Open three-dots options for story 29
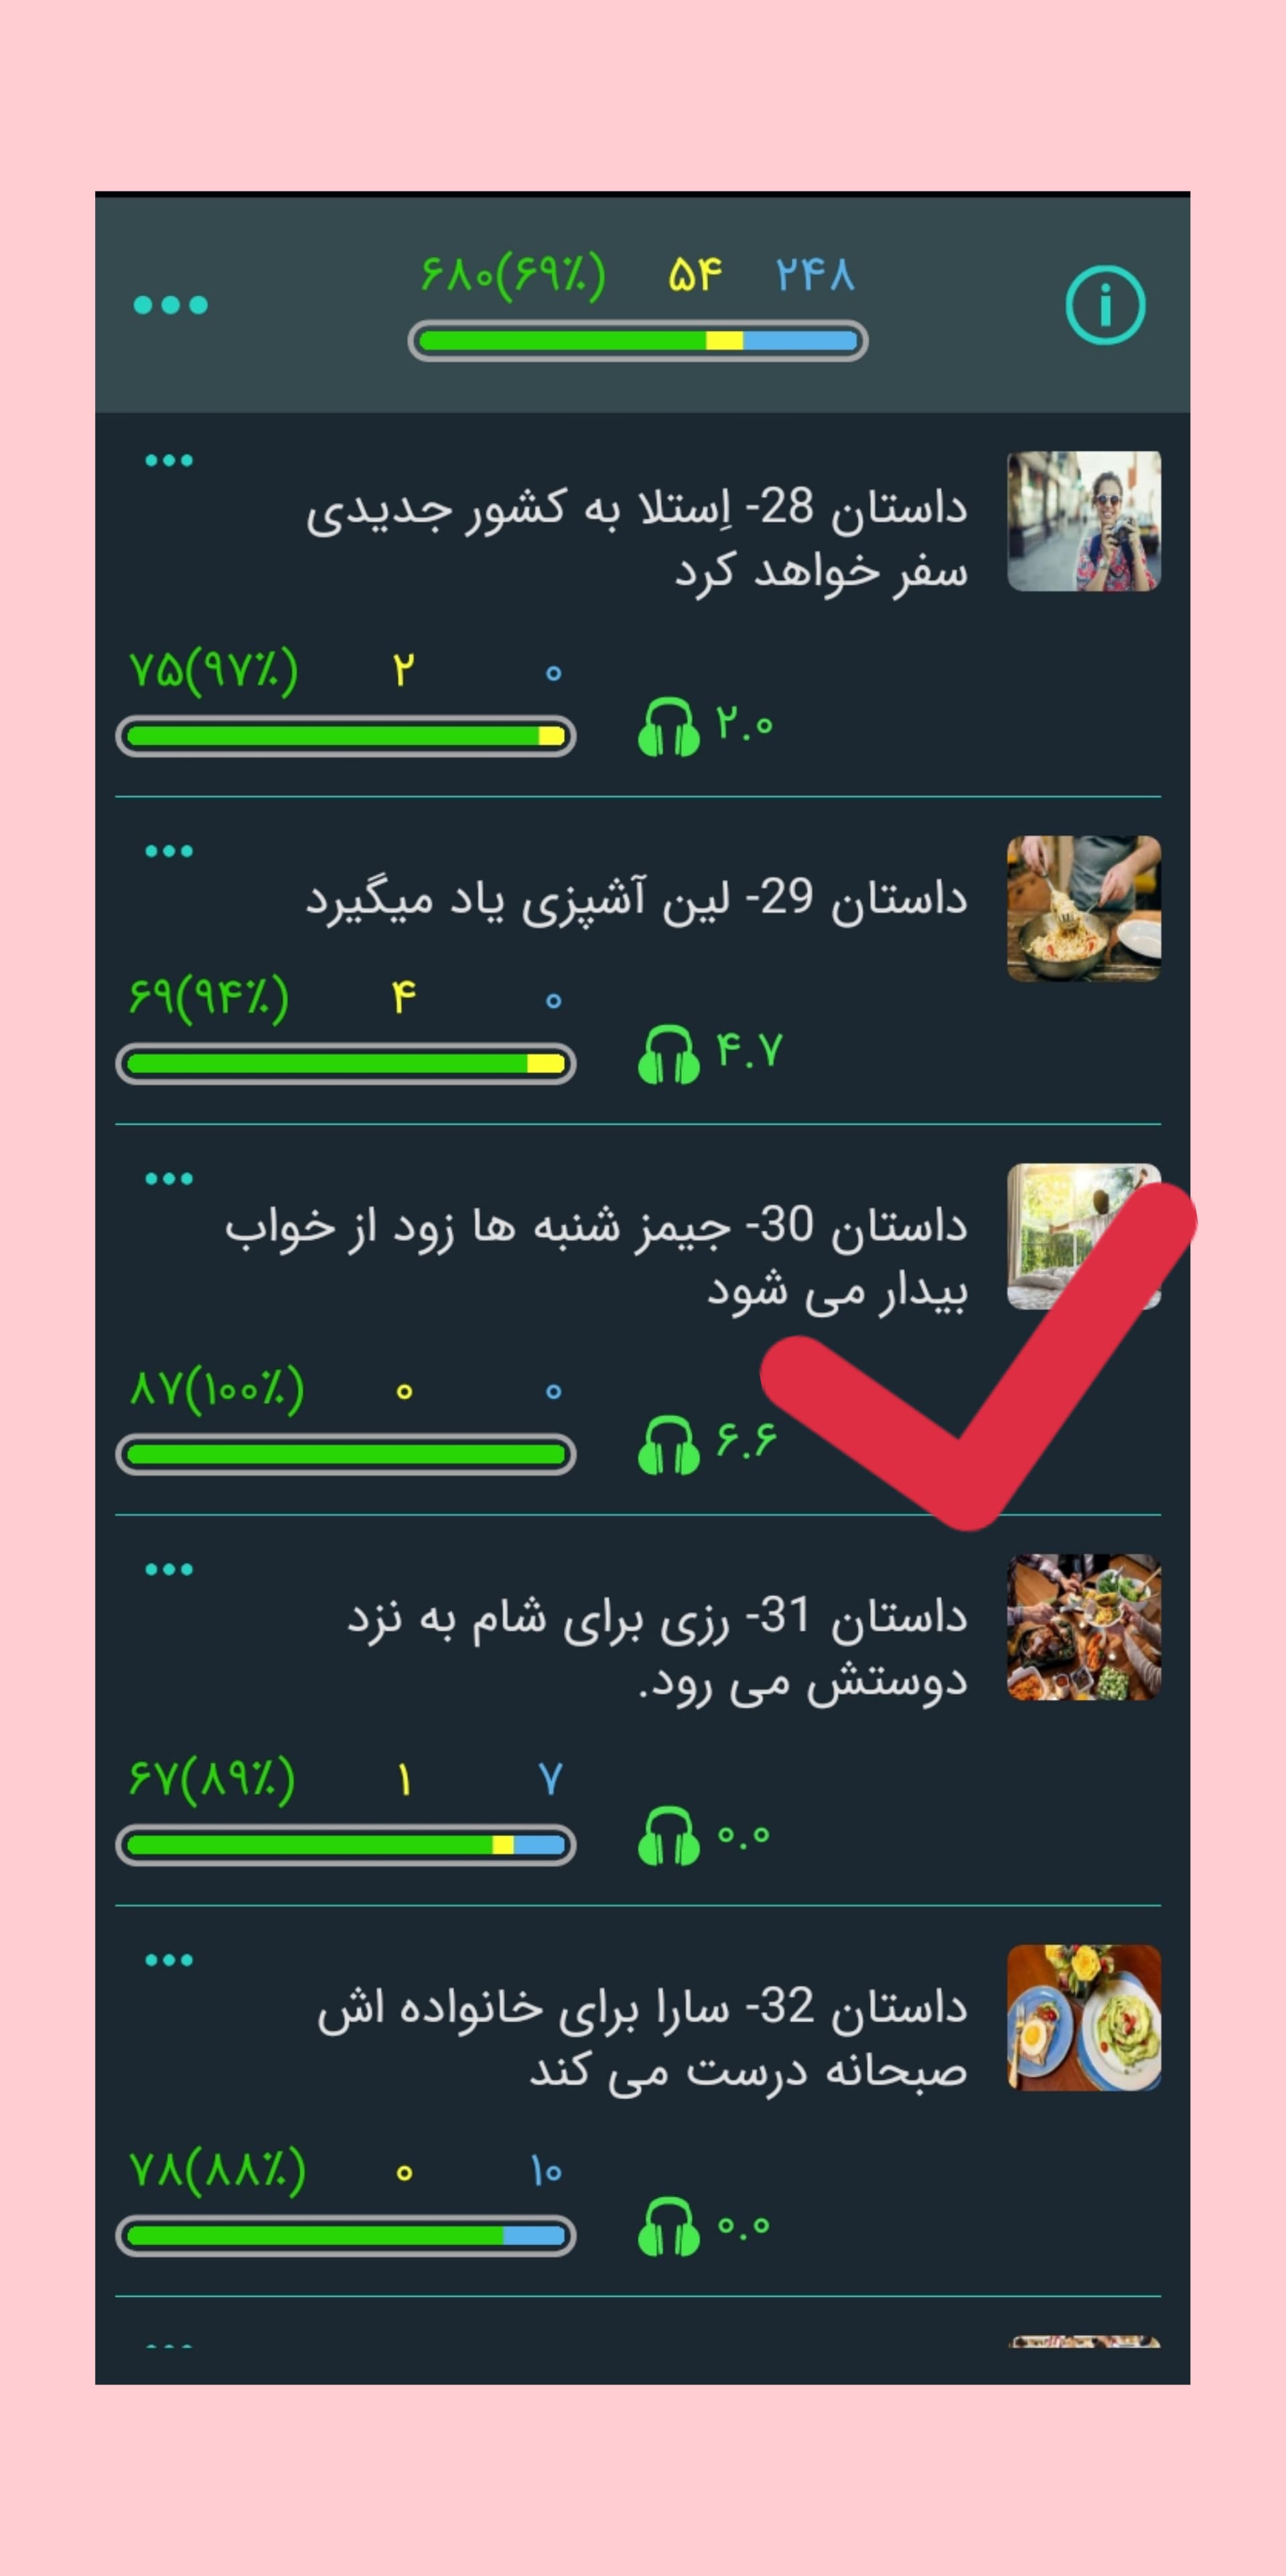This screenshot has height=2576, width=1286. point(169,852)
